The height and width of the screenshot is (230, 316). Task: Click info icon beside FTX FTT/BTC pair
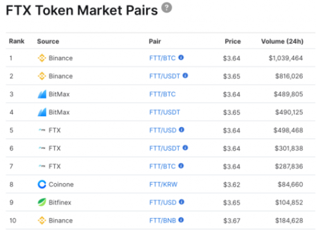181,166
